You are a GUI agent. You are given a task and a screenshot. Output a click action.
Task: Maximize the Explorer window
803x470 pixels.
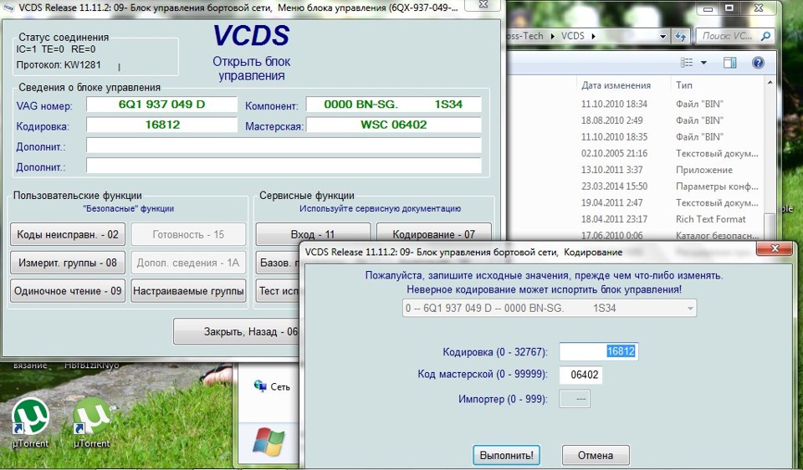tap(729, 8)
